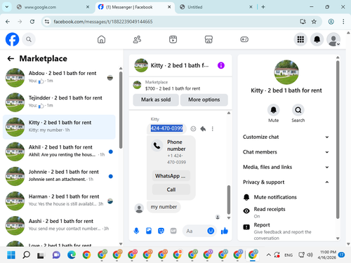Expand Media, files and links section
This screenshot has height=263, width=351.
(x=286, y=167)
